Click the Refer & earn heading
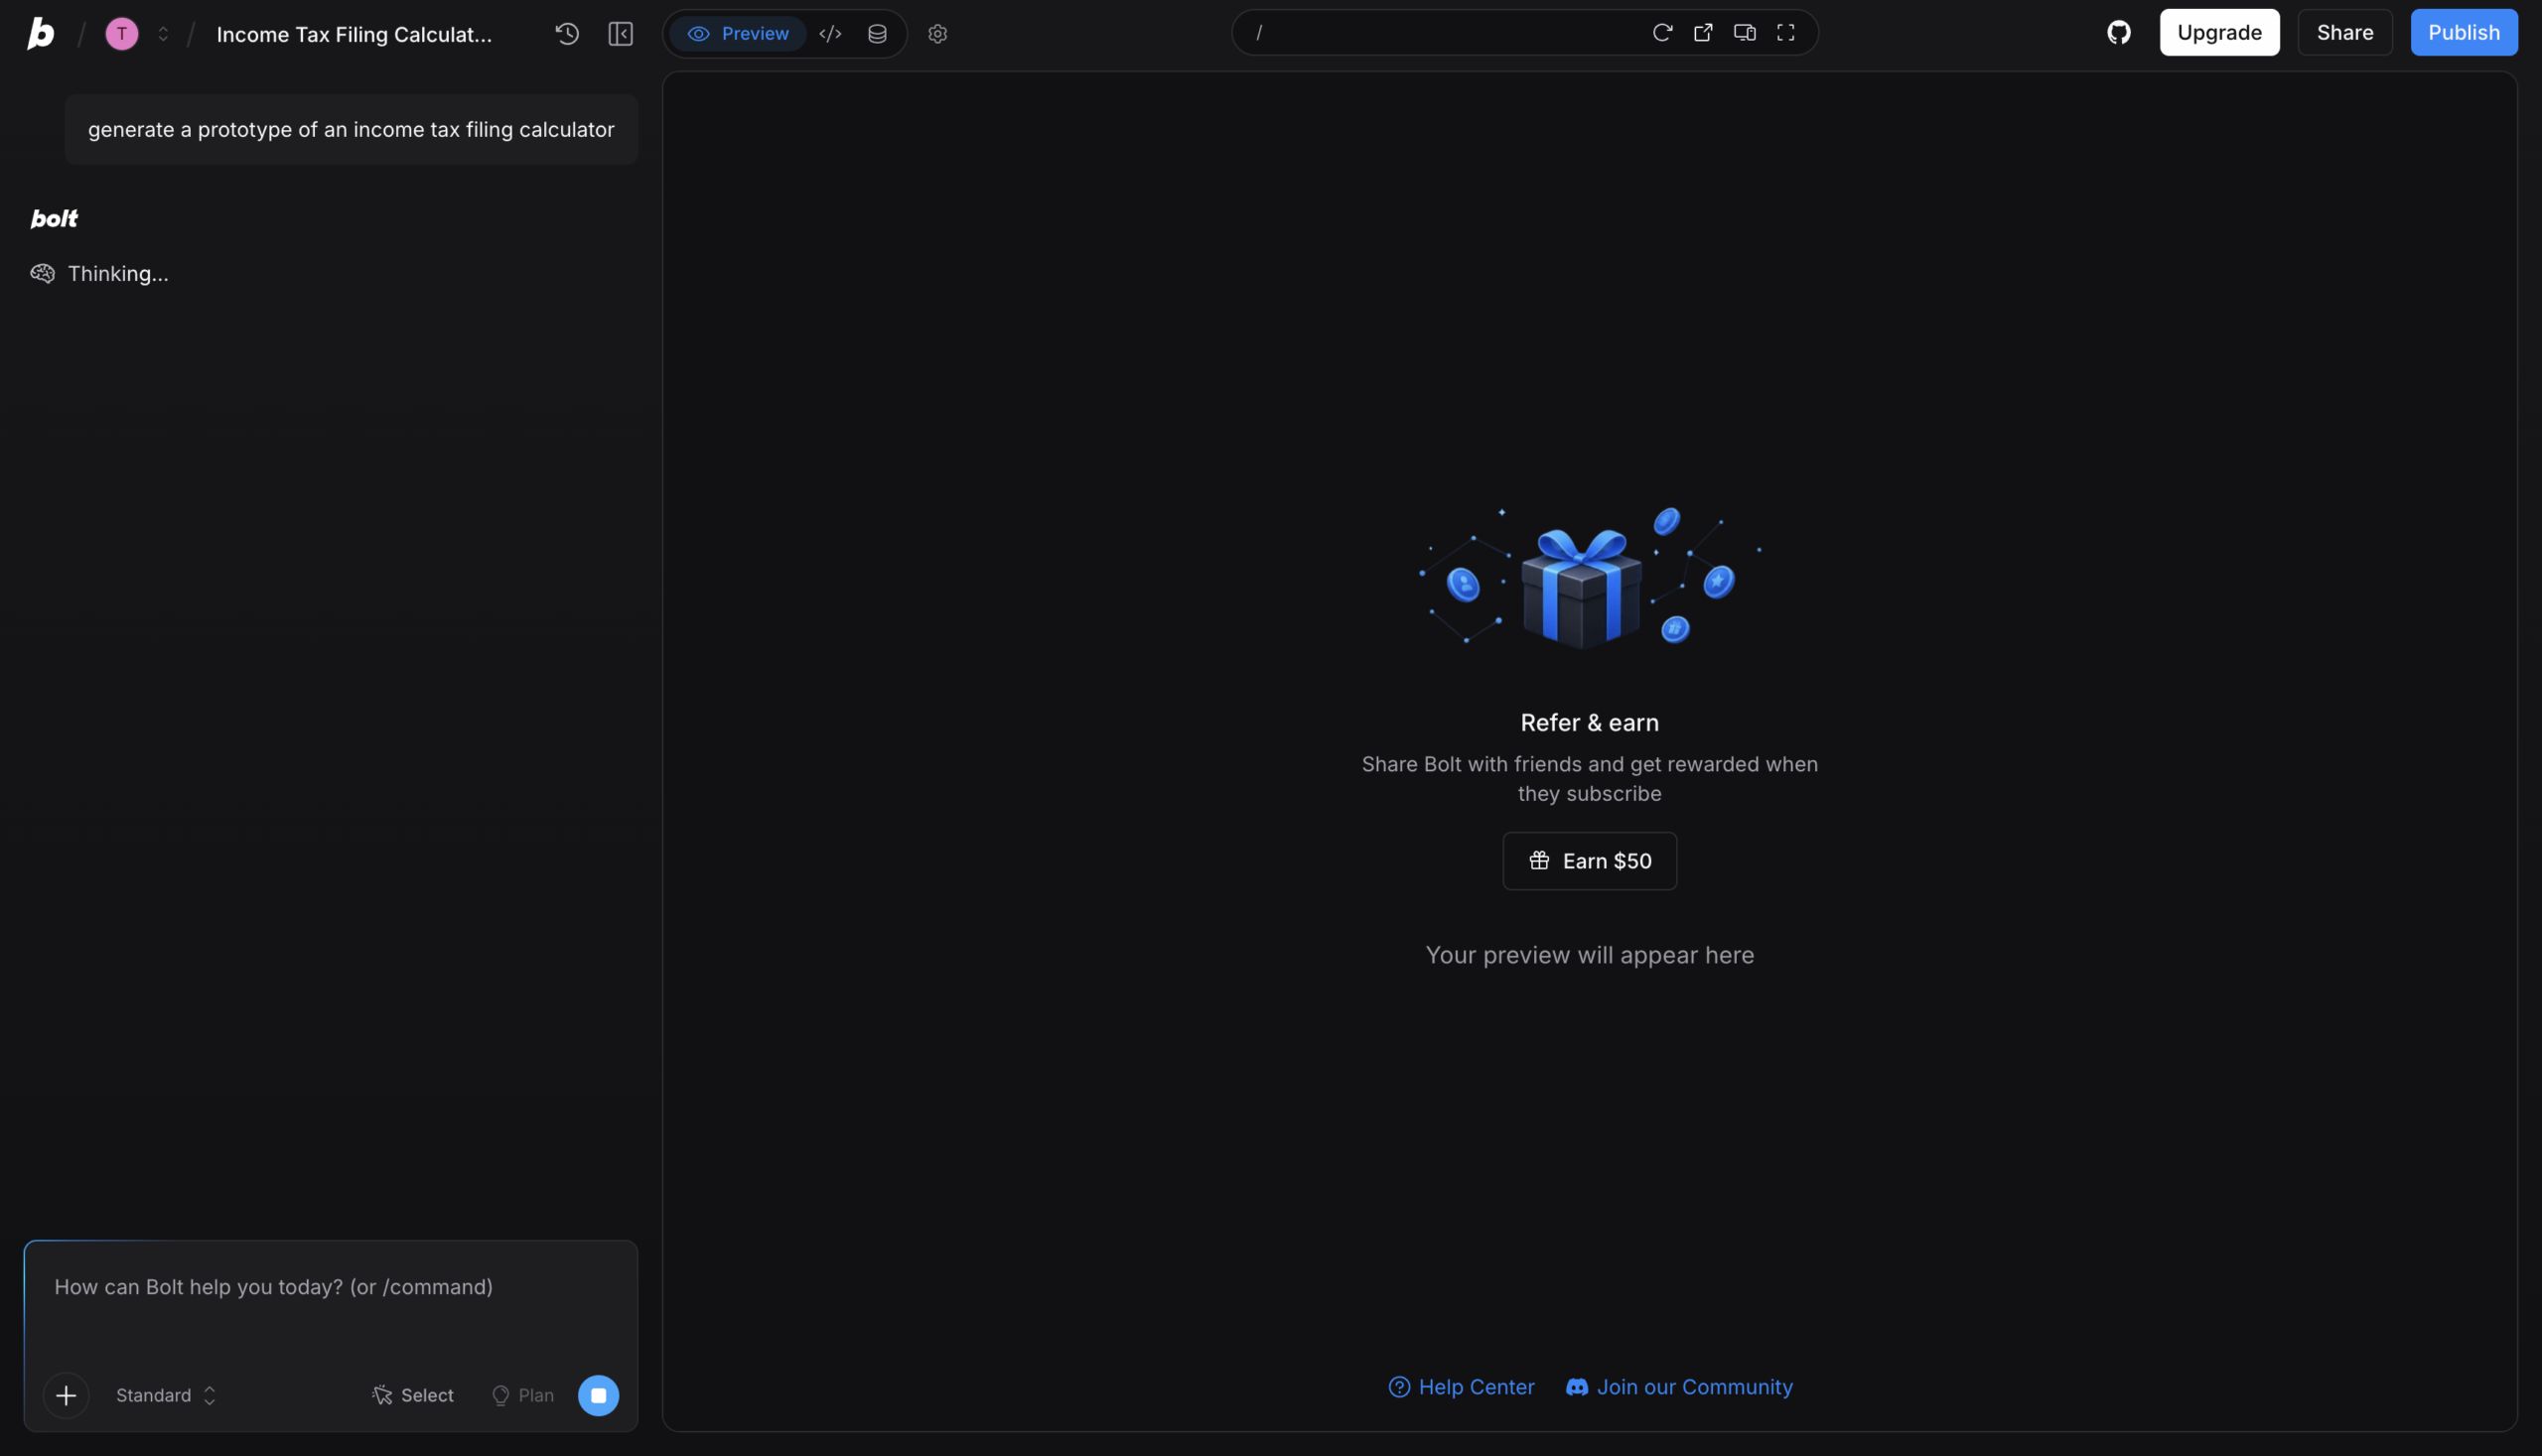2542x1456 pixels. (1590, 723)
